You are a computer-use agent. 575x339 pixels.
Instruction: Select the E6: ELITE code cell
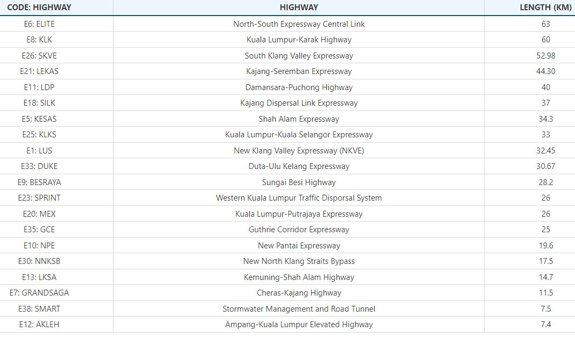(39, 24)
